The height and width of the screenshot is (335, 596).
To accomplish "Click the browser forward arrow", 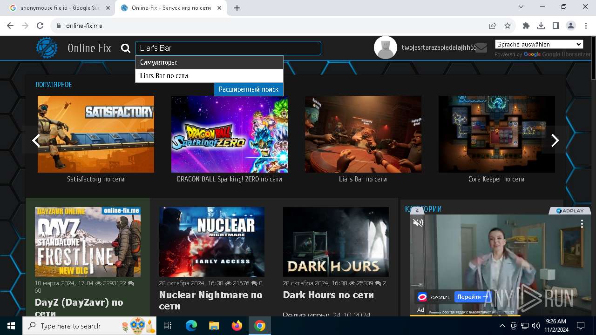I will (x=25, y=26).
